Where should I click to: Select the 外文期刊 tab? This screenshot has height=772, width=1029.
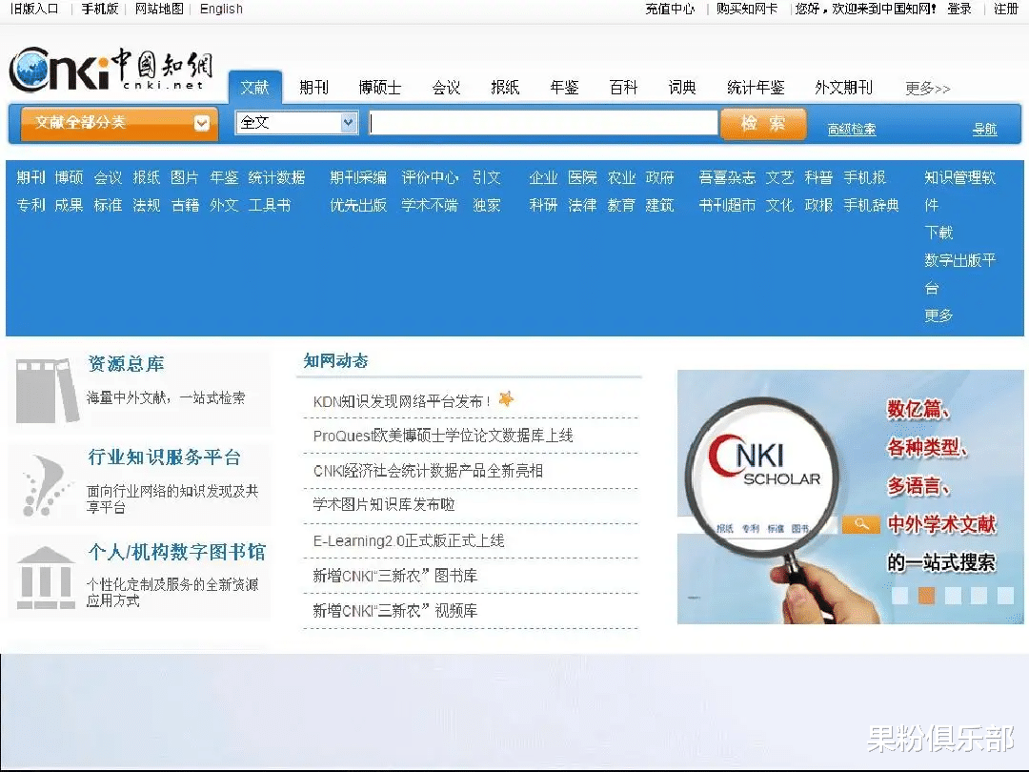point(844,87)
